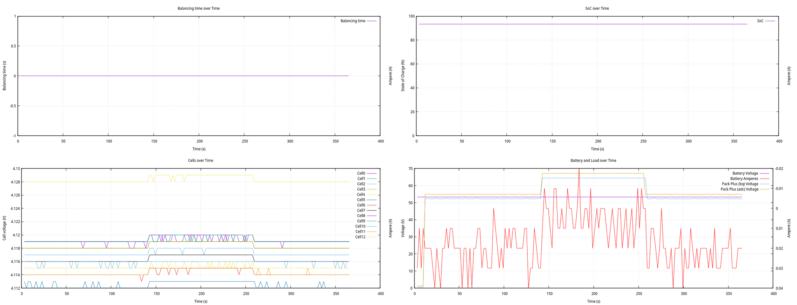Click the 4.124 tick on Cells plot
797x305 pixels.
tap(16, 209)
